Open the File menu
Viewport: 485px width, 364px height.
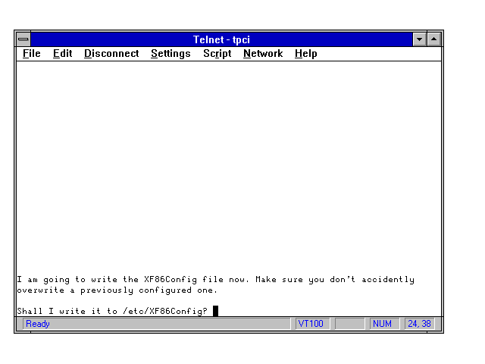pyautogui.click(x=31, y=54)
